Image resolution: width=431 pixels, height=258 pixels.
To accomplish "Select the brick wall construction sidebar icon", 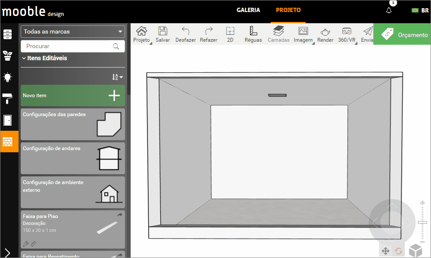I will pos(7,142).
